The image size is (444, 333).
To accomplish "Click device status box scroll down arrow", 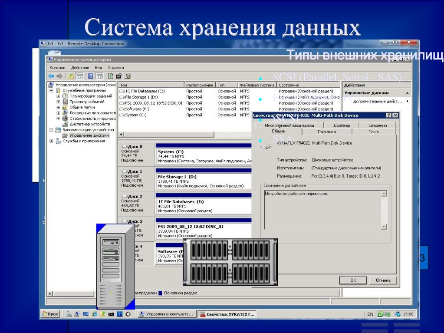I will [x=384, y=227].
